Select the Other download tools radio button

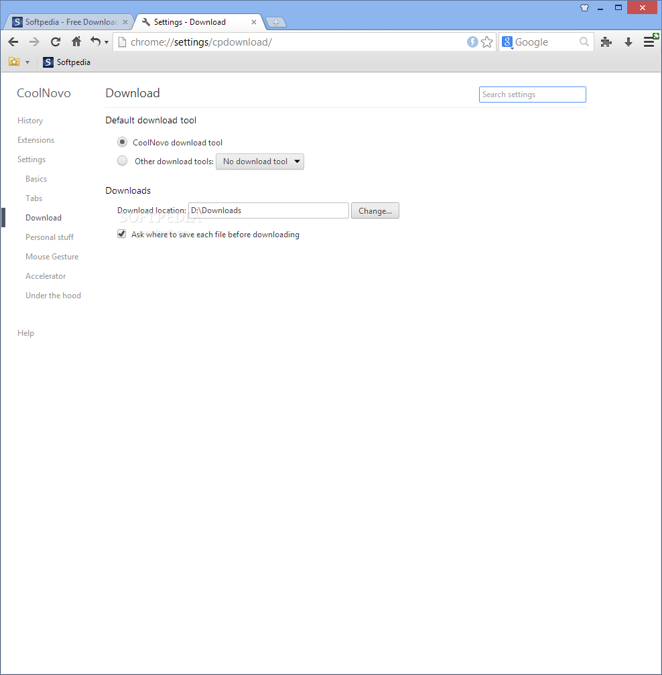[x=122, y=161]
